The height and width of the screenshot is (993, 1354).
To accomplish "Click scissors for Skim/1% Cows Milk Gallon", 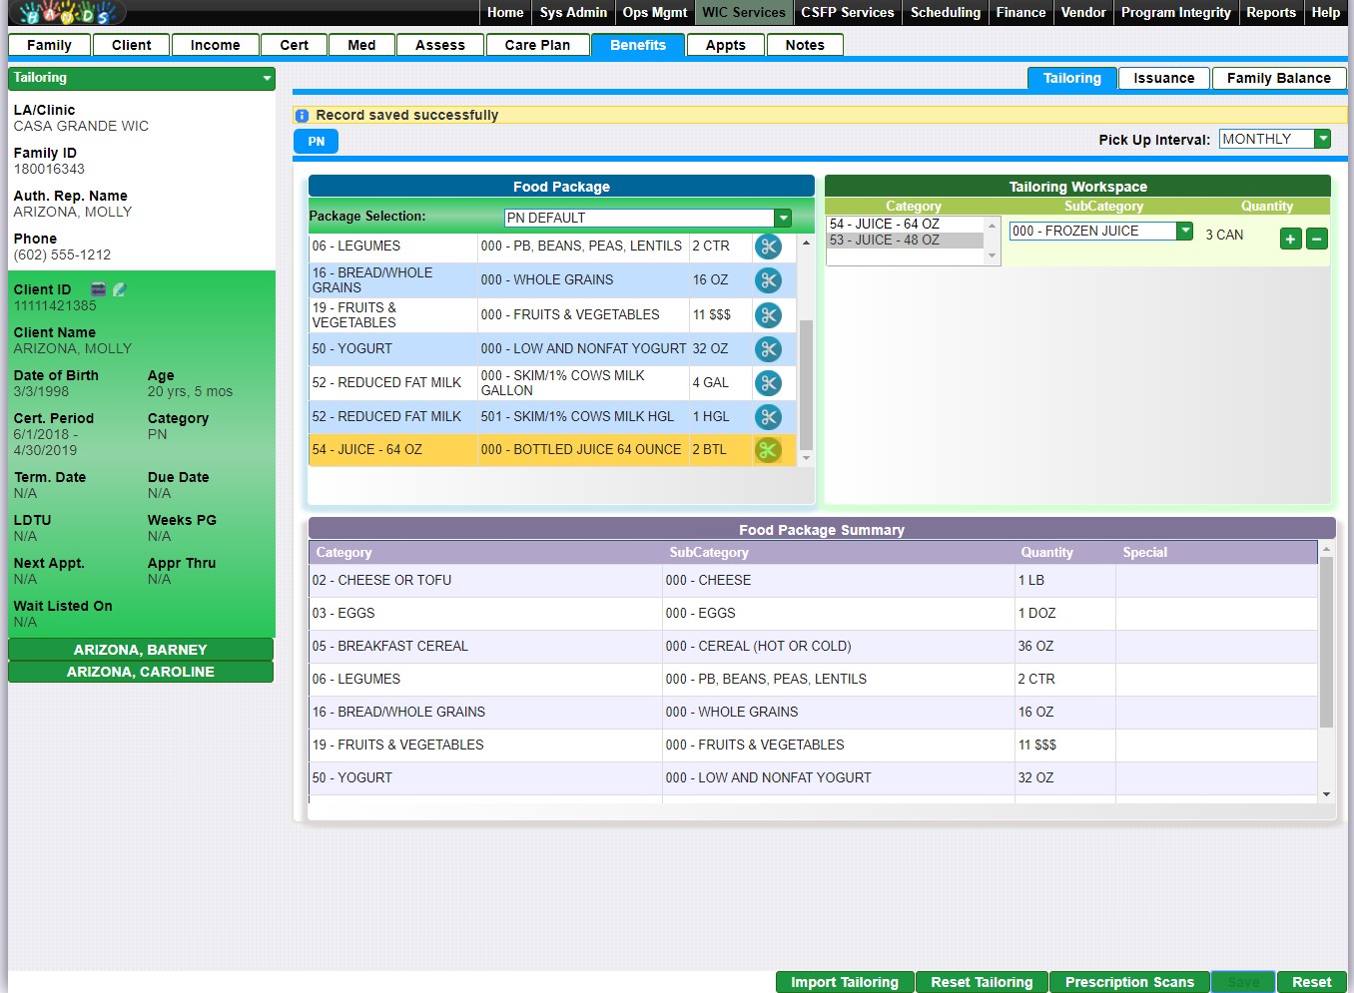I will (x=767, y=383).
